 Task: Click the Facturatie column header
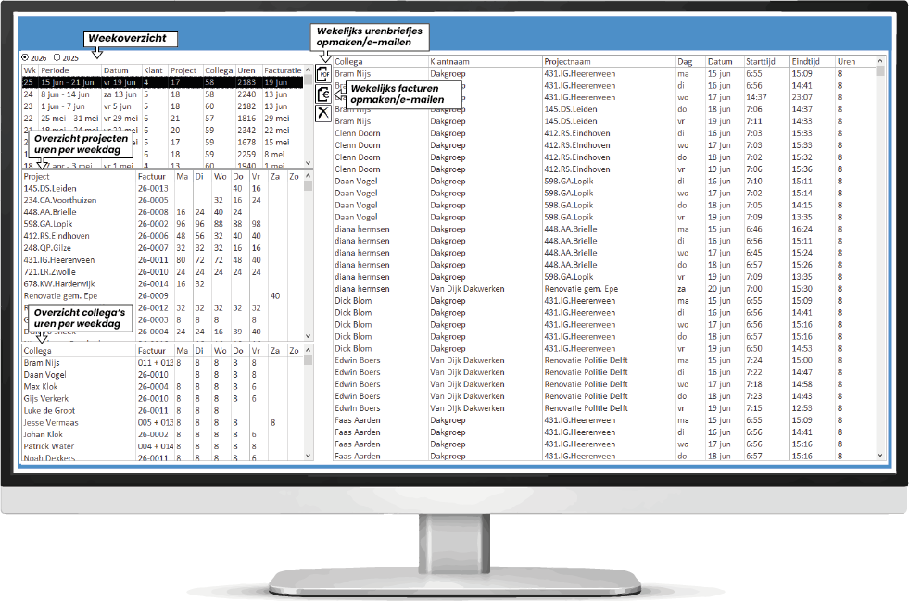coord(283,70)
